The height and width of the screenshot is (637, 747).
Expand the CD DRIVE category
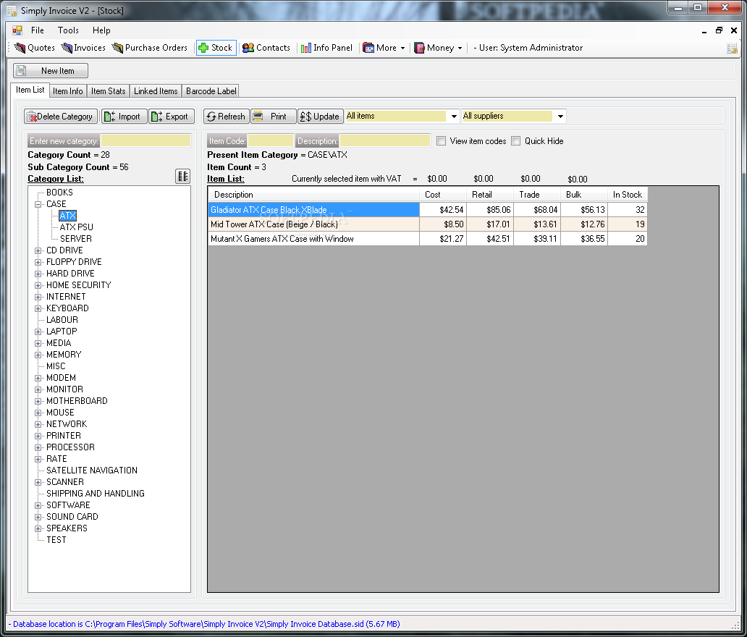[x=38, y=250]
